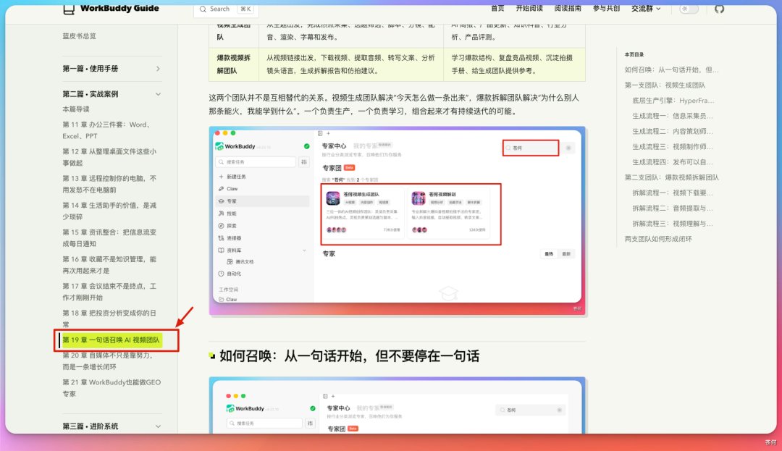Expand the 第一篇・使用手册 section
Image resolution: width=782 pixels, height=451 pixels.
[x=112, y=69]
